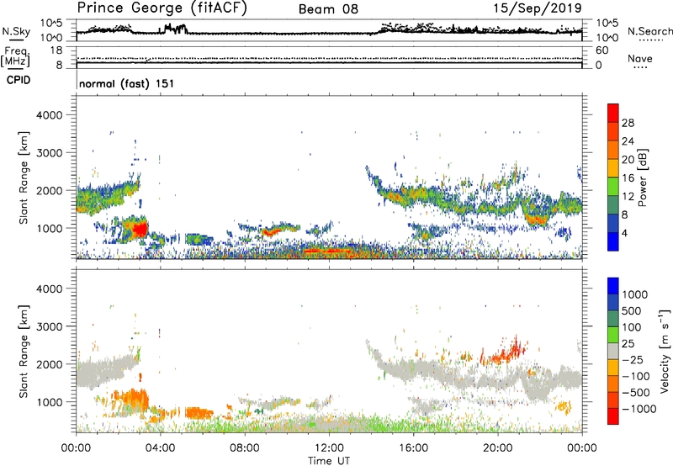Click the "Nave" legend label

click(x=639, y=59)
